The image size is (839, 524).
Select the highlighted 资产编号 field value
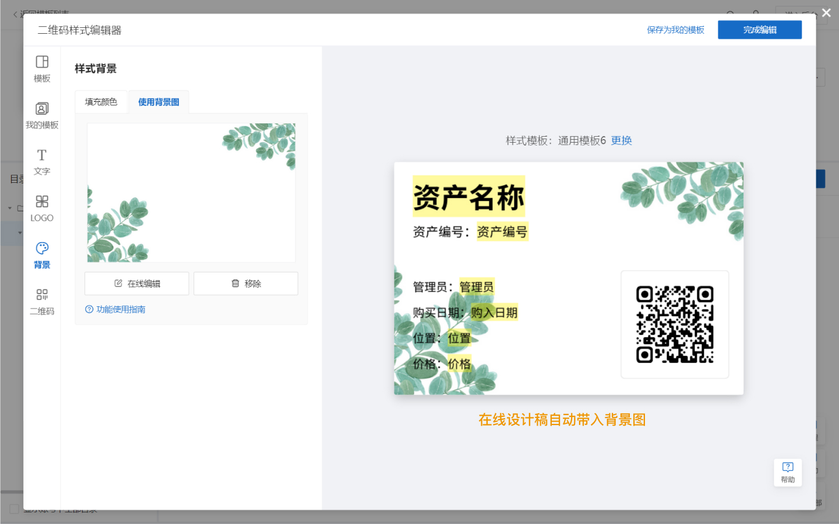coord(502,232)
